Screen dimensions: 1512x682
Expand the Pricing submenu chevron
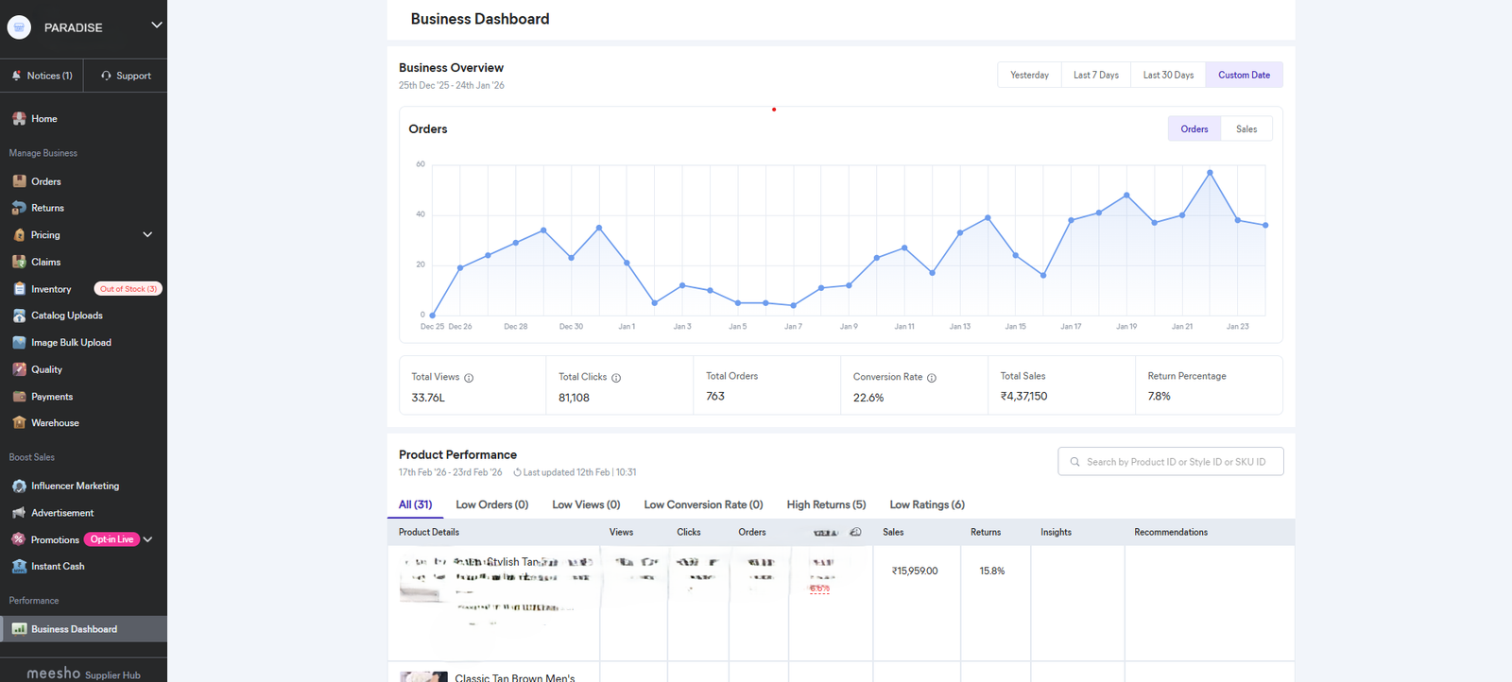(147, 234)
